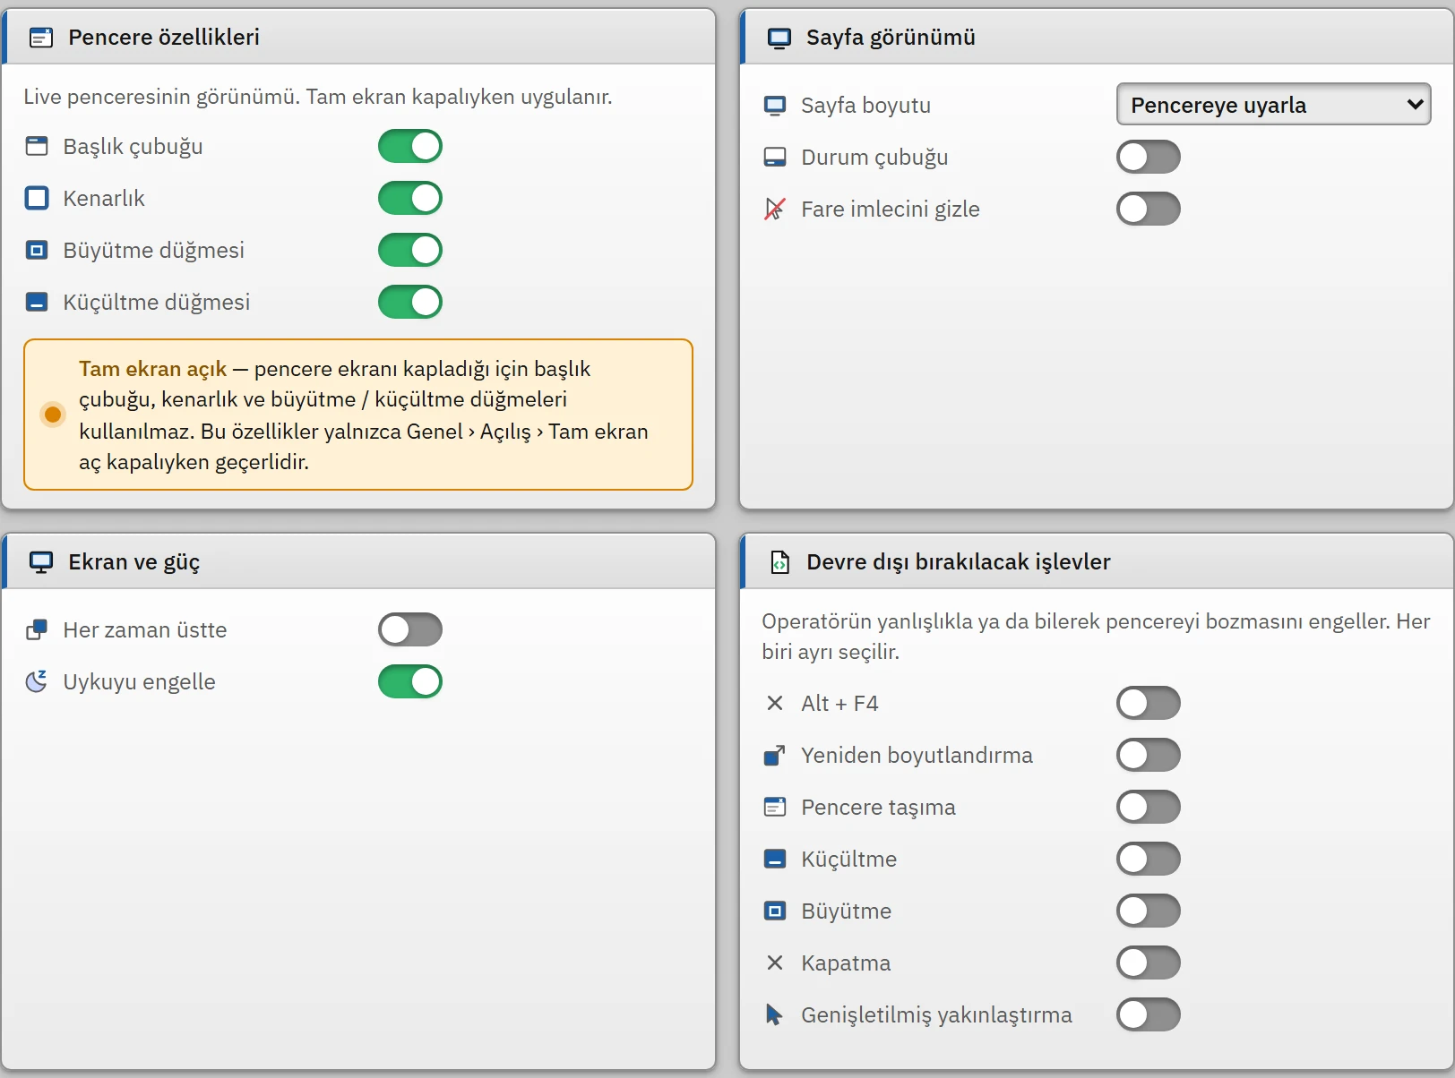Open the Sayfa boyutu dropdown
Screen dimensions: 1455x1078
click(x=1273, y=105)
